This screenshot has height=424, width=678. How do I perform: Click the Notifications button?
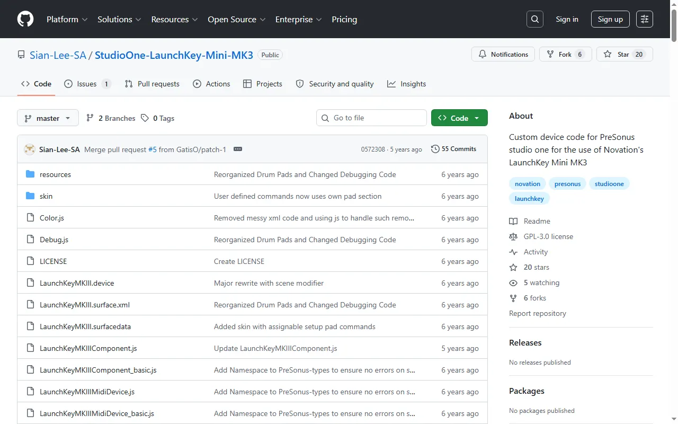503,55
